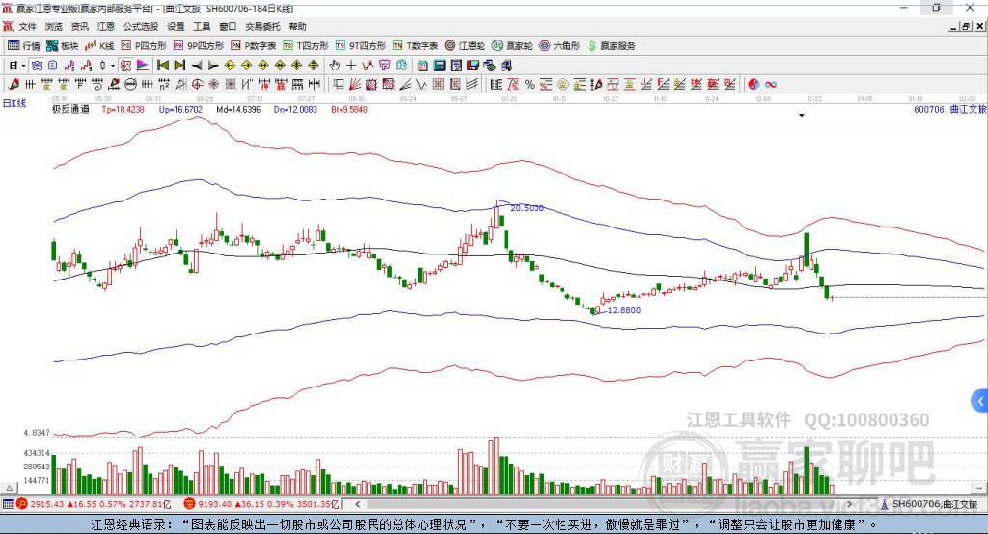
Task: Open the 浏览 menu
Action: pos(54,26)
